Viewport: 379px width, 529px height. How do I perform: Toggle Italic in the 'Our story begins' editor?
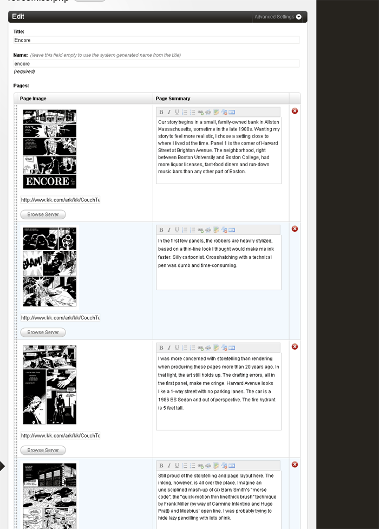coord(169,112)
